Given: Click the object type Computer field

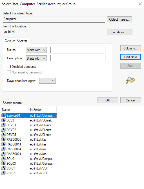Looking at the screenshot, I should pos(54,19).
